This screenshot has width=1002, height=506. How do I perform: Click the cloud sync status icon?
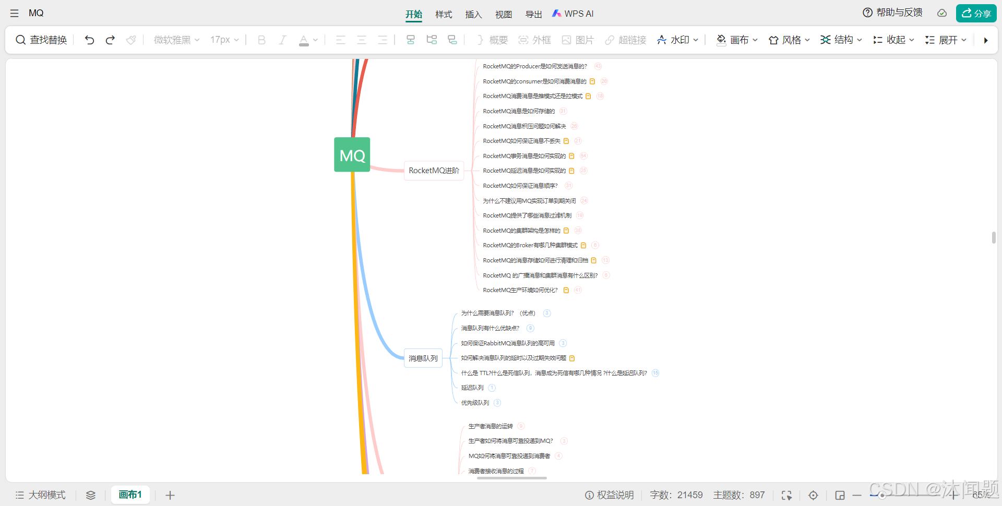[x=941, y=13]
